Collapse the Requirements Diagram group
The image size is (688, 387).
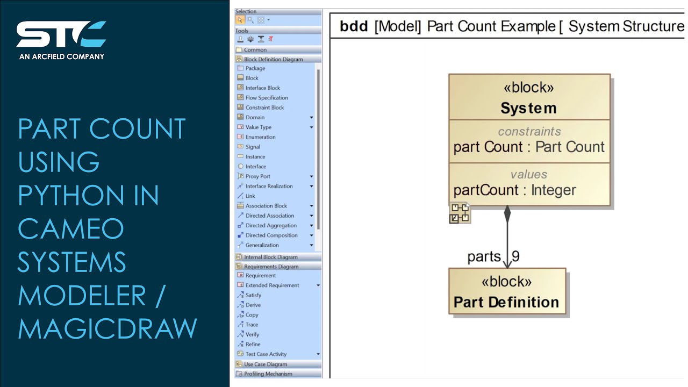(x=278, y=266)
